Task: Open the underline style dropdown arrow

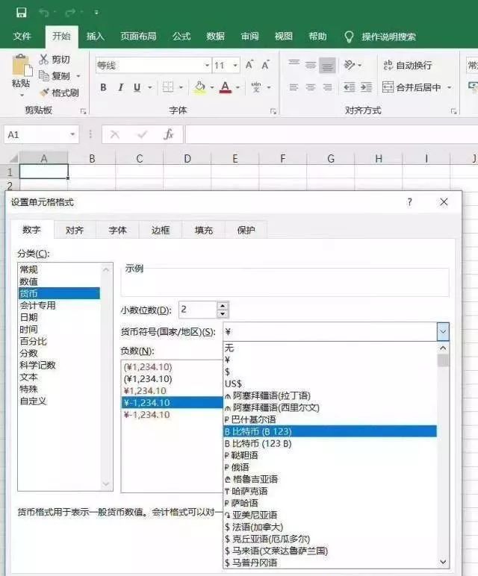Action: pyautogui.click(x=150, y=87)
